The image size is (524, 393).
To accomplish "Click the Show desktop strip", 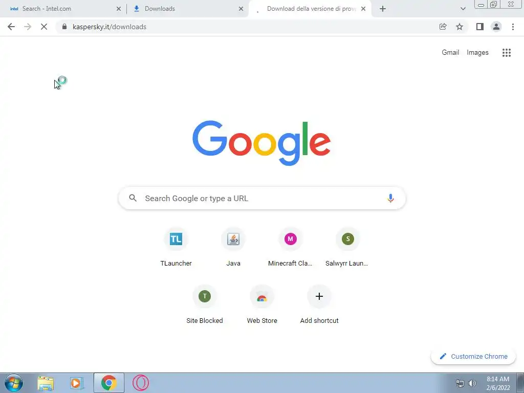I will [520, 383].
